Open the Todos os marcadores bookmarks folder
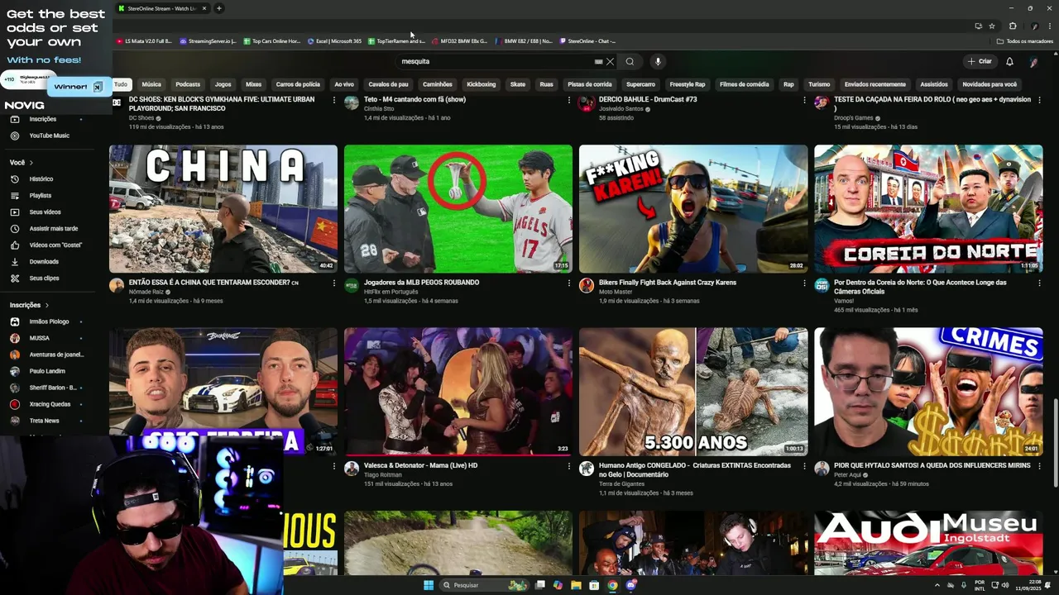The height and width of the screenshot is (595, 1059). (x=1024, y=41)
